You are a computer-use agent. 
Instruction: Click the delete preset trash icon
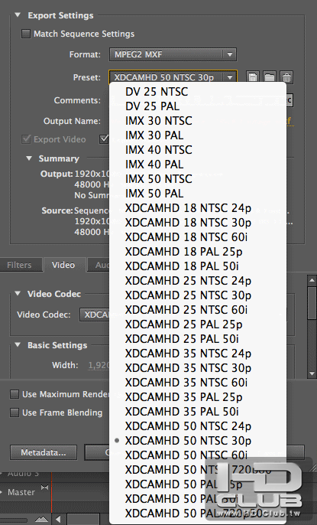[x=286, y=77]
